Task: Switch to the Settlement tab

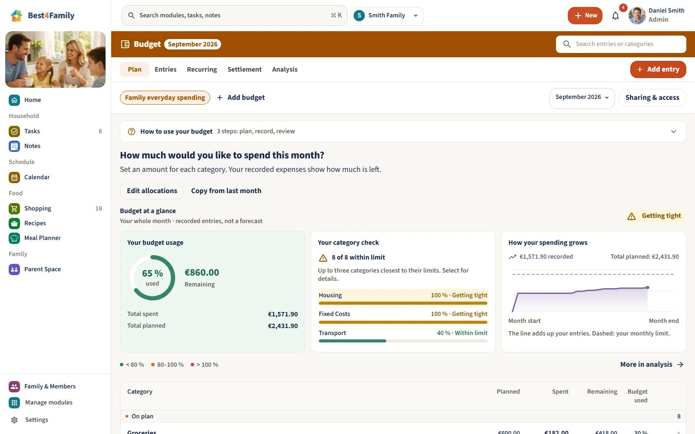Action: [245, 69]
